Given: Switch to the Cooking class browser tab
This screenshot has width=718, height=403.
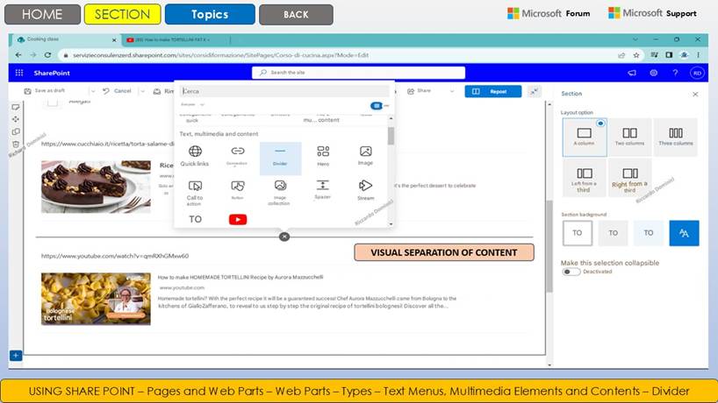Looking at the screenshot, I should [x=66, y=39].
